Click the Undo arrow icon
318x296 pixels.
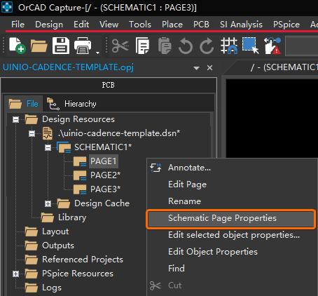click(186, 46)
